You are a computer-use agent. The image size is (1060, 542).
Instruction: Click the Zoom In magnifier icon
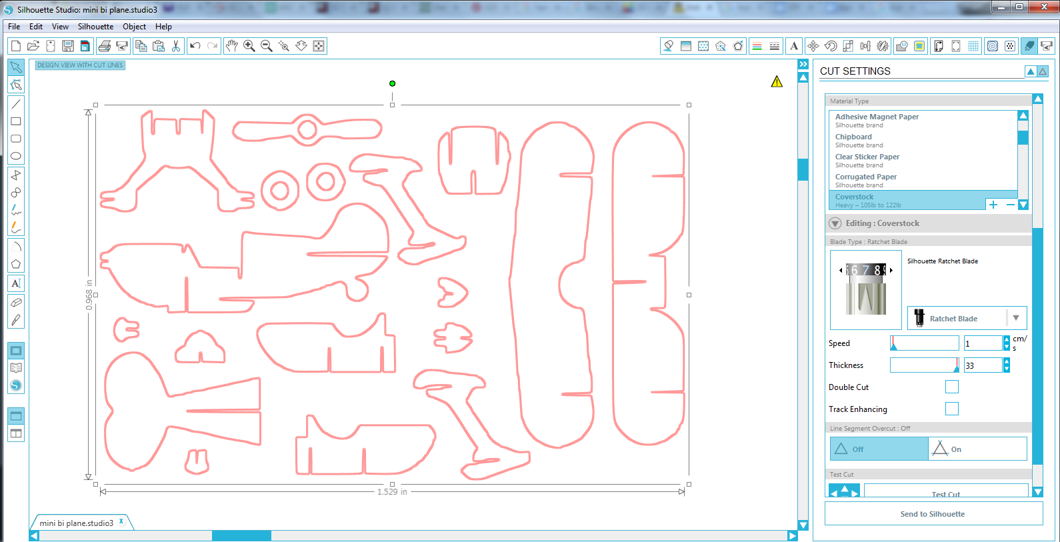coord(249,46)
